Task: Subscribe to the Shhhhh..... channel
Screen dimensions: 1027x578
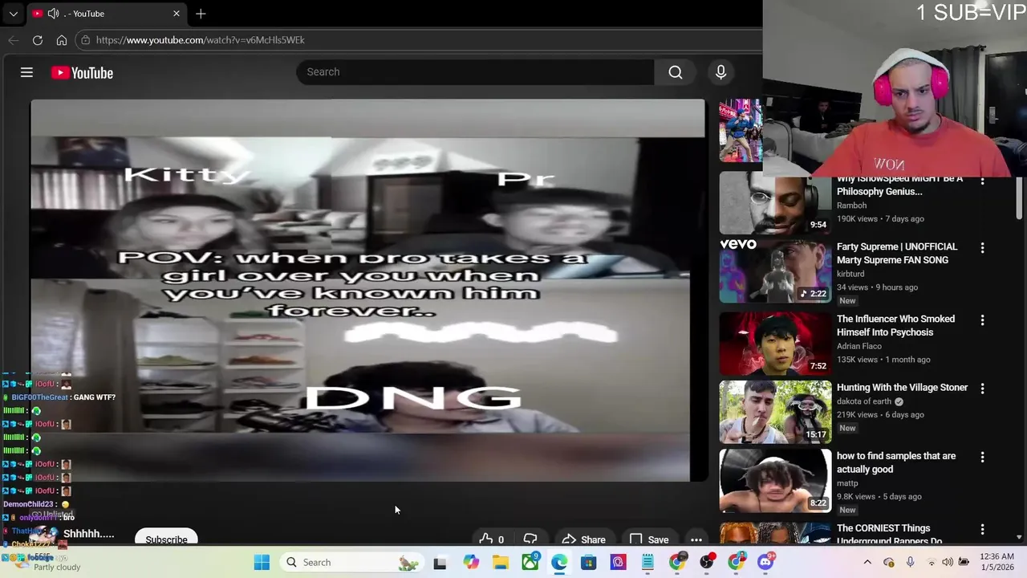Action: pos(167,539)
